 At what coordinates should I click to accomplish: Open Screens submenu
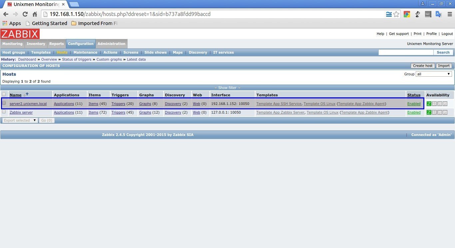tap(131, 52)
